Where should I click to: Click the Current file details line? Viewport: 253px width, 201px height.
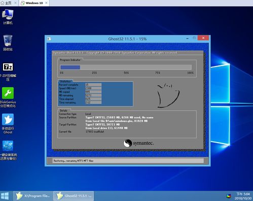coord(81,131)
